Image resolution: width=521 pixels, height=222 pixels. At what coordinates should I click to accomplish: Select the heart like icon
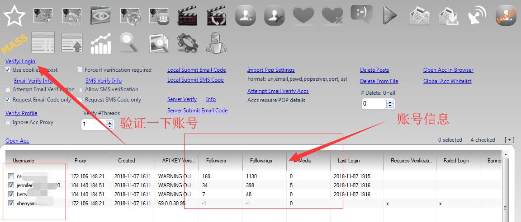[303, 16]
